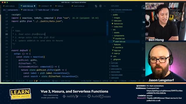Click the settings gear in the activity bar

tap(143, 75)
